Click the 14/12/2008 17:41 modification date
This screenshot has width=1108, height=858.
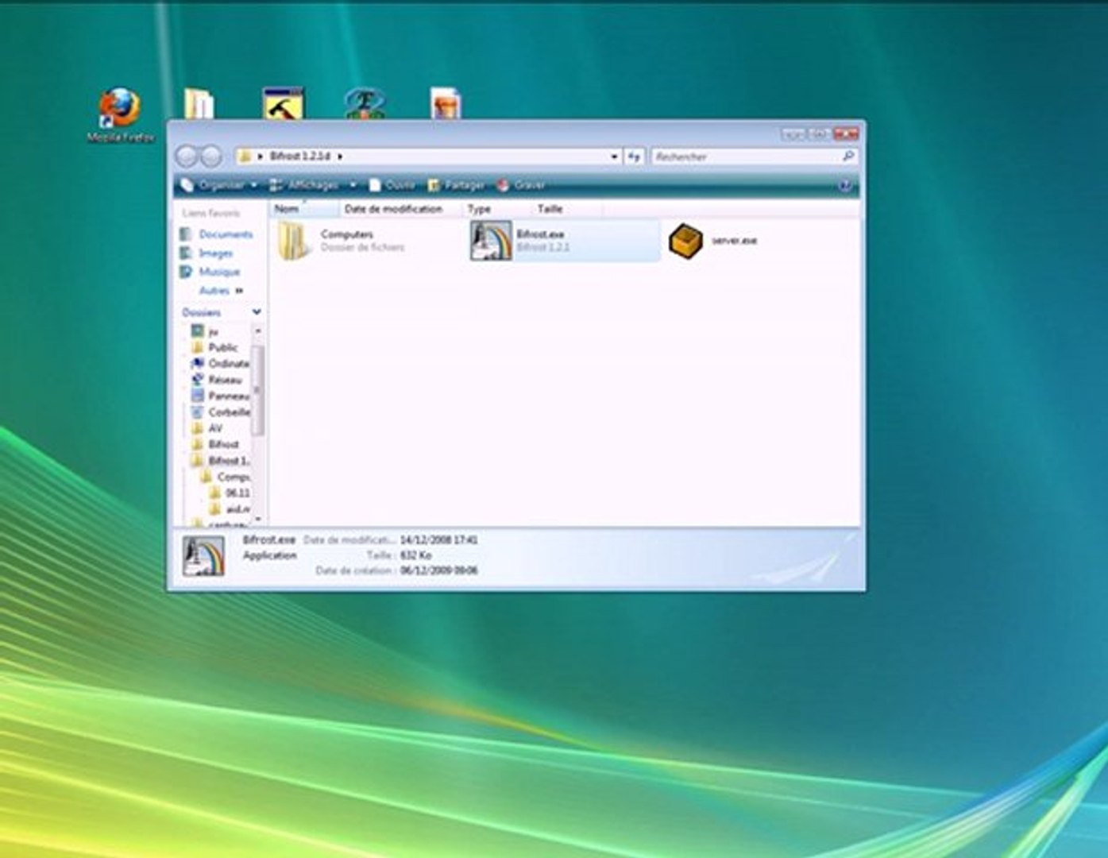(x=438, y=540)
